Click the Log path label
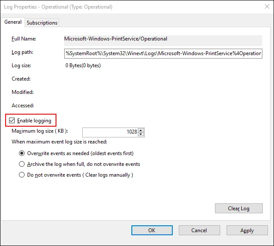This screenshot has height=246, width=274. [22, 52]
